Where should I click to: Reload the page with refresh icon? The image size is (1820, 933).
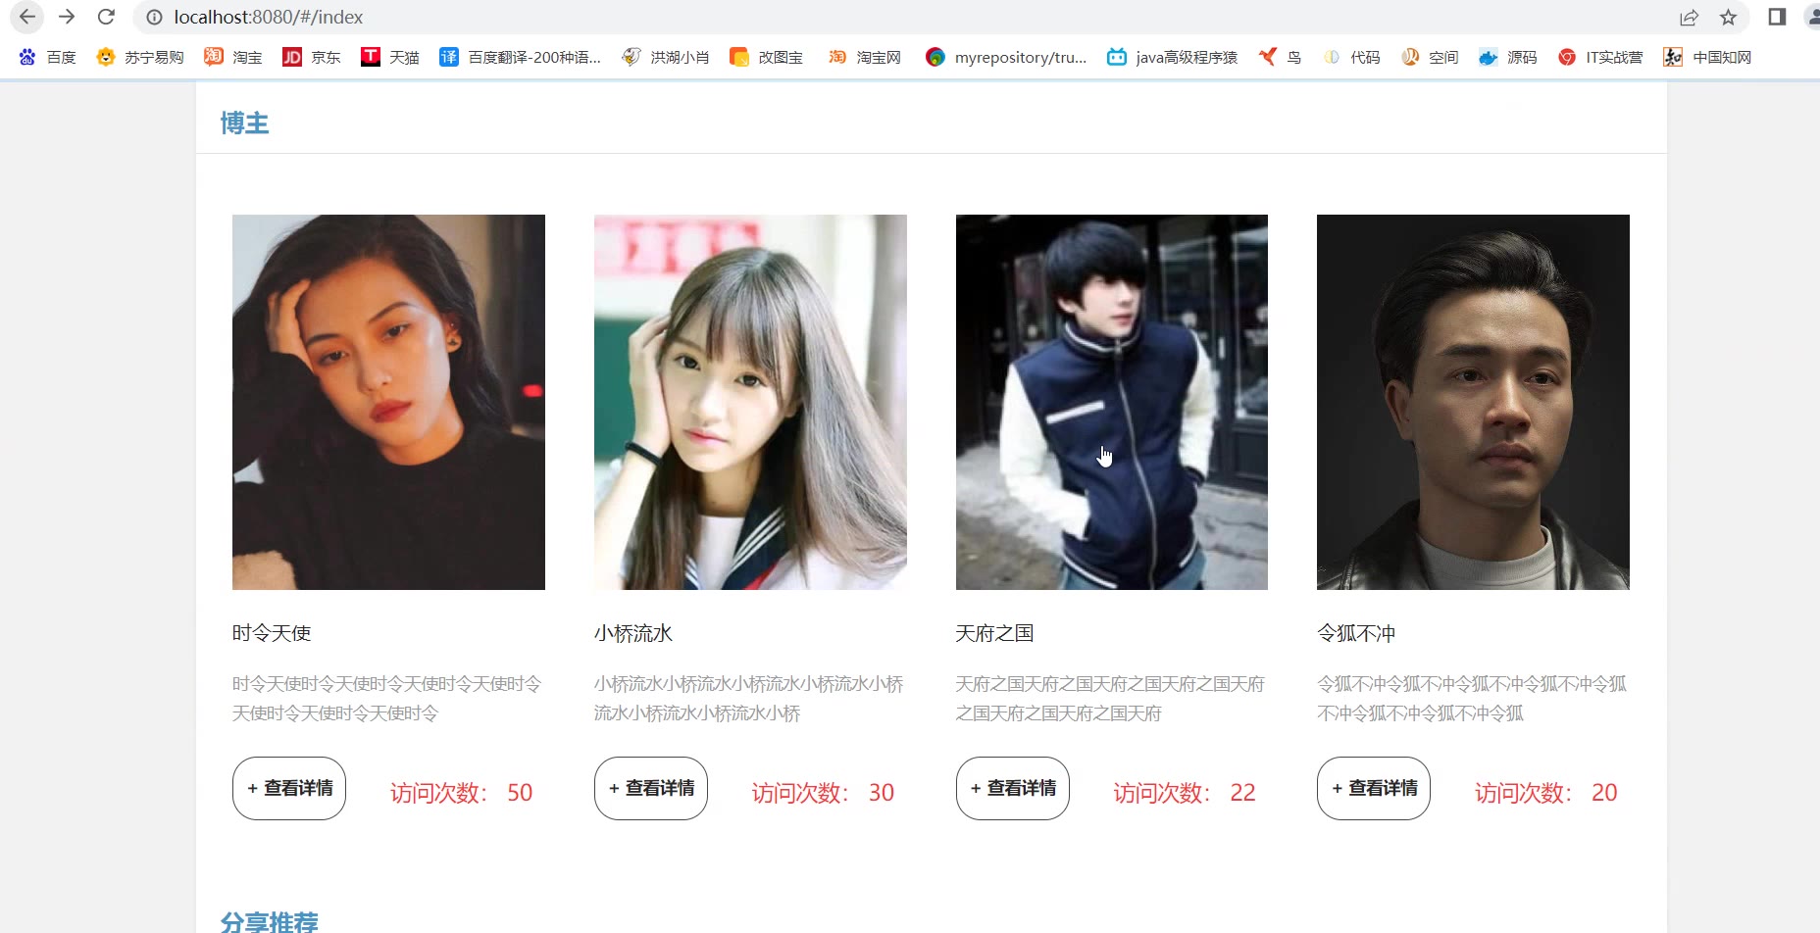(x=106, y=17)
